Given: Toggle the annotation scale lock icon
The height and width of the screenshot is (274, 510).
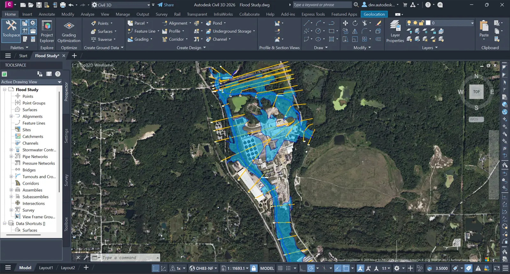Looking at the screenshot, I should (x=254, y=268).
